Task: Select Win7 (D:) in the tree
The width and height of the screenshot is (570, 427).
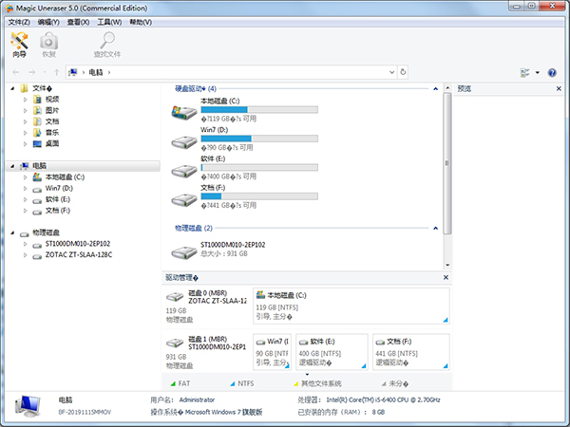Action: pos(59,188)
